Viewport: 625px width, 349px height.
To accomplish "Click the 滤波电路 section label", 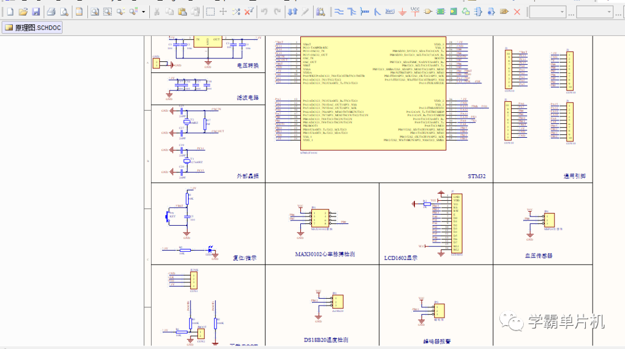I will coord(248,97).
